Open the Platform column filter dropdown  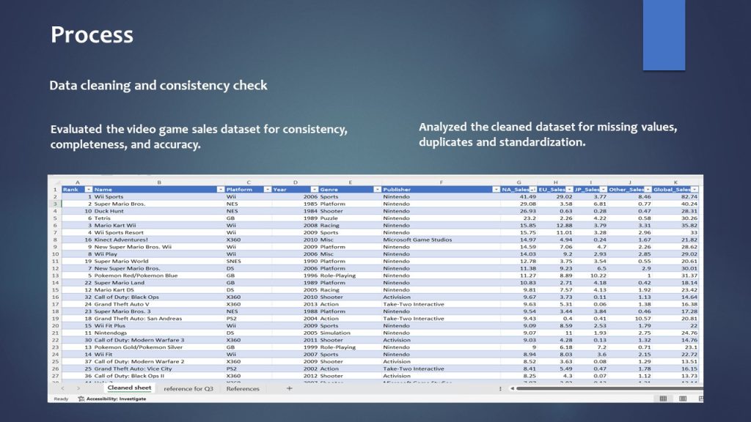pyautogui.click(x=267, y=190)
